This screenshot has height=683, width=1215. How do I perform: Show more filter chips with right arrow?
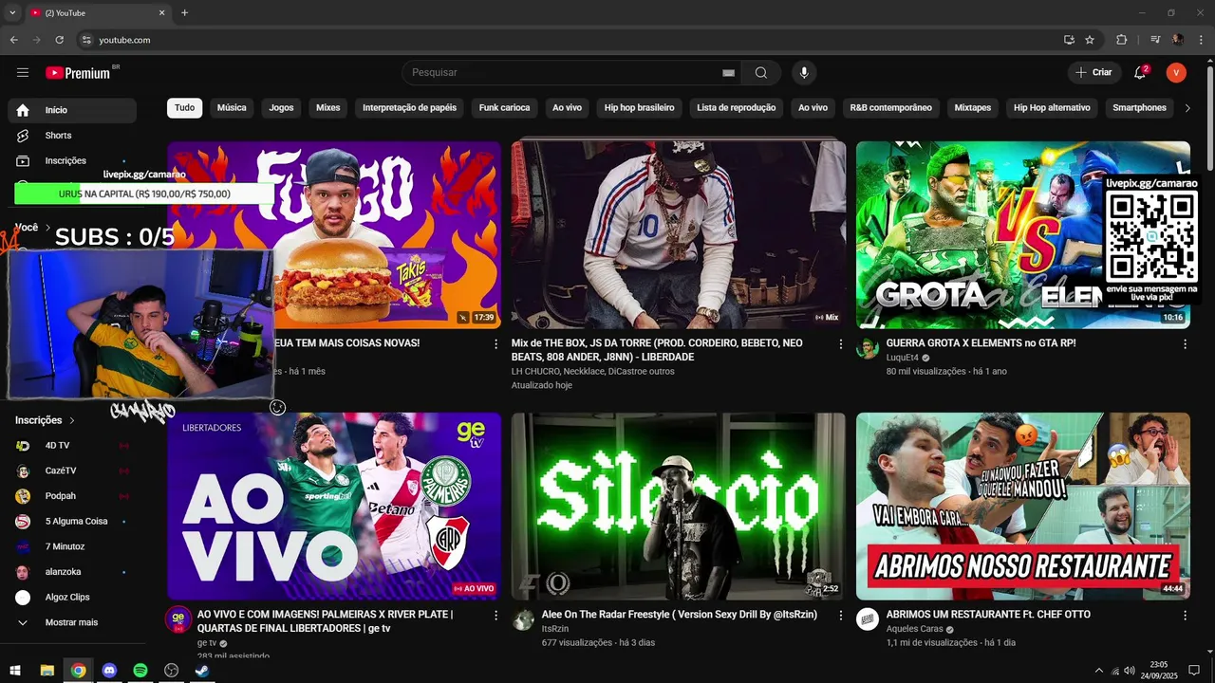1187,108
